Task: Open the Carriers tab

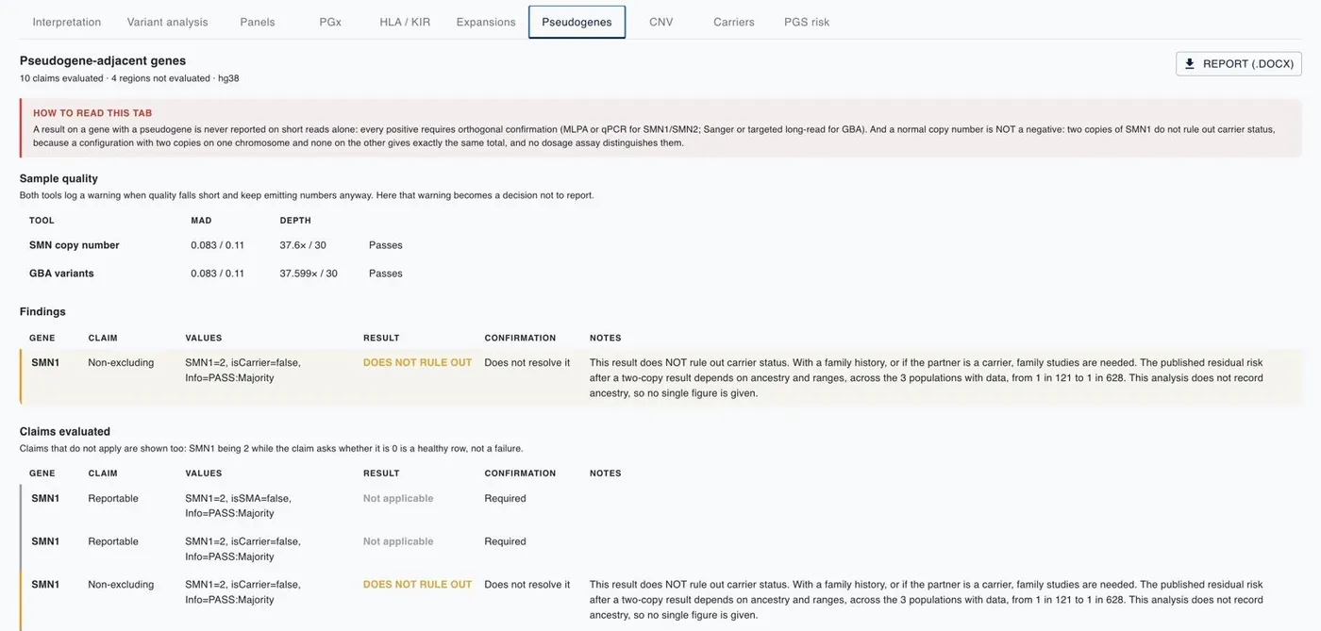Action: tap(734, 22)
